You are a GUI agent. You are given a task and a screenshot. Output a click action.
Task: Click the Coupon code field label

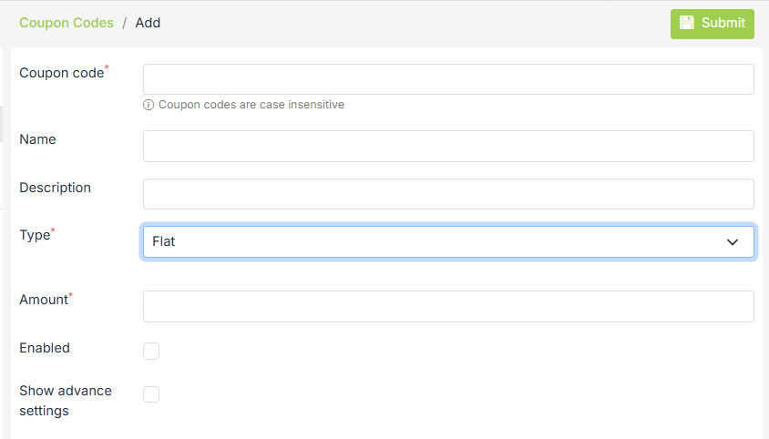[62, 73]
